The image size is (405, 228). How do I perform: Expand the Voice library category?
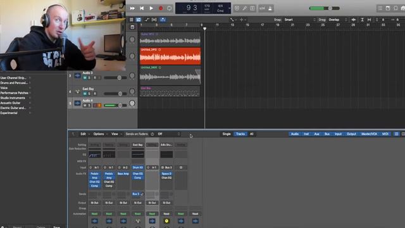15,88
